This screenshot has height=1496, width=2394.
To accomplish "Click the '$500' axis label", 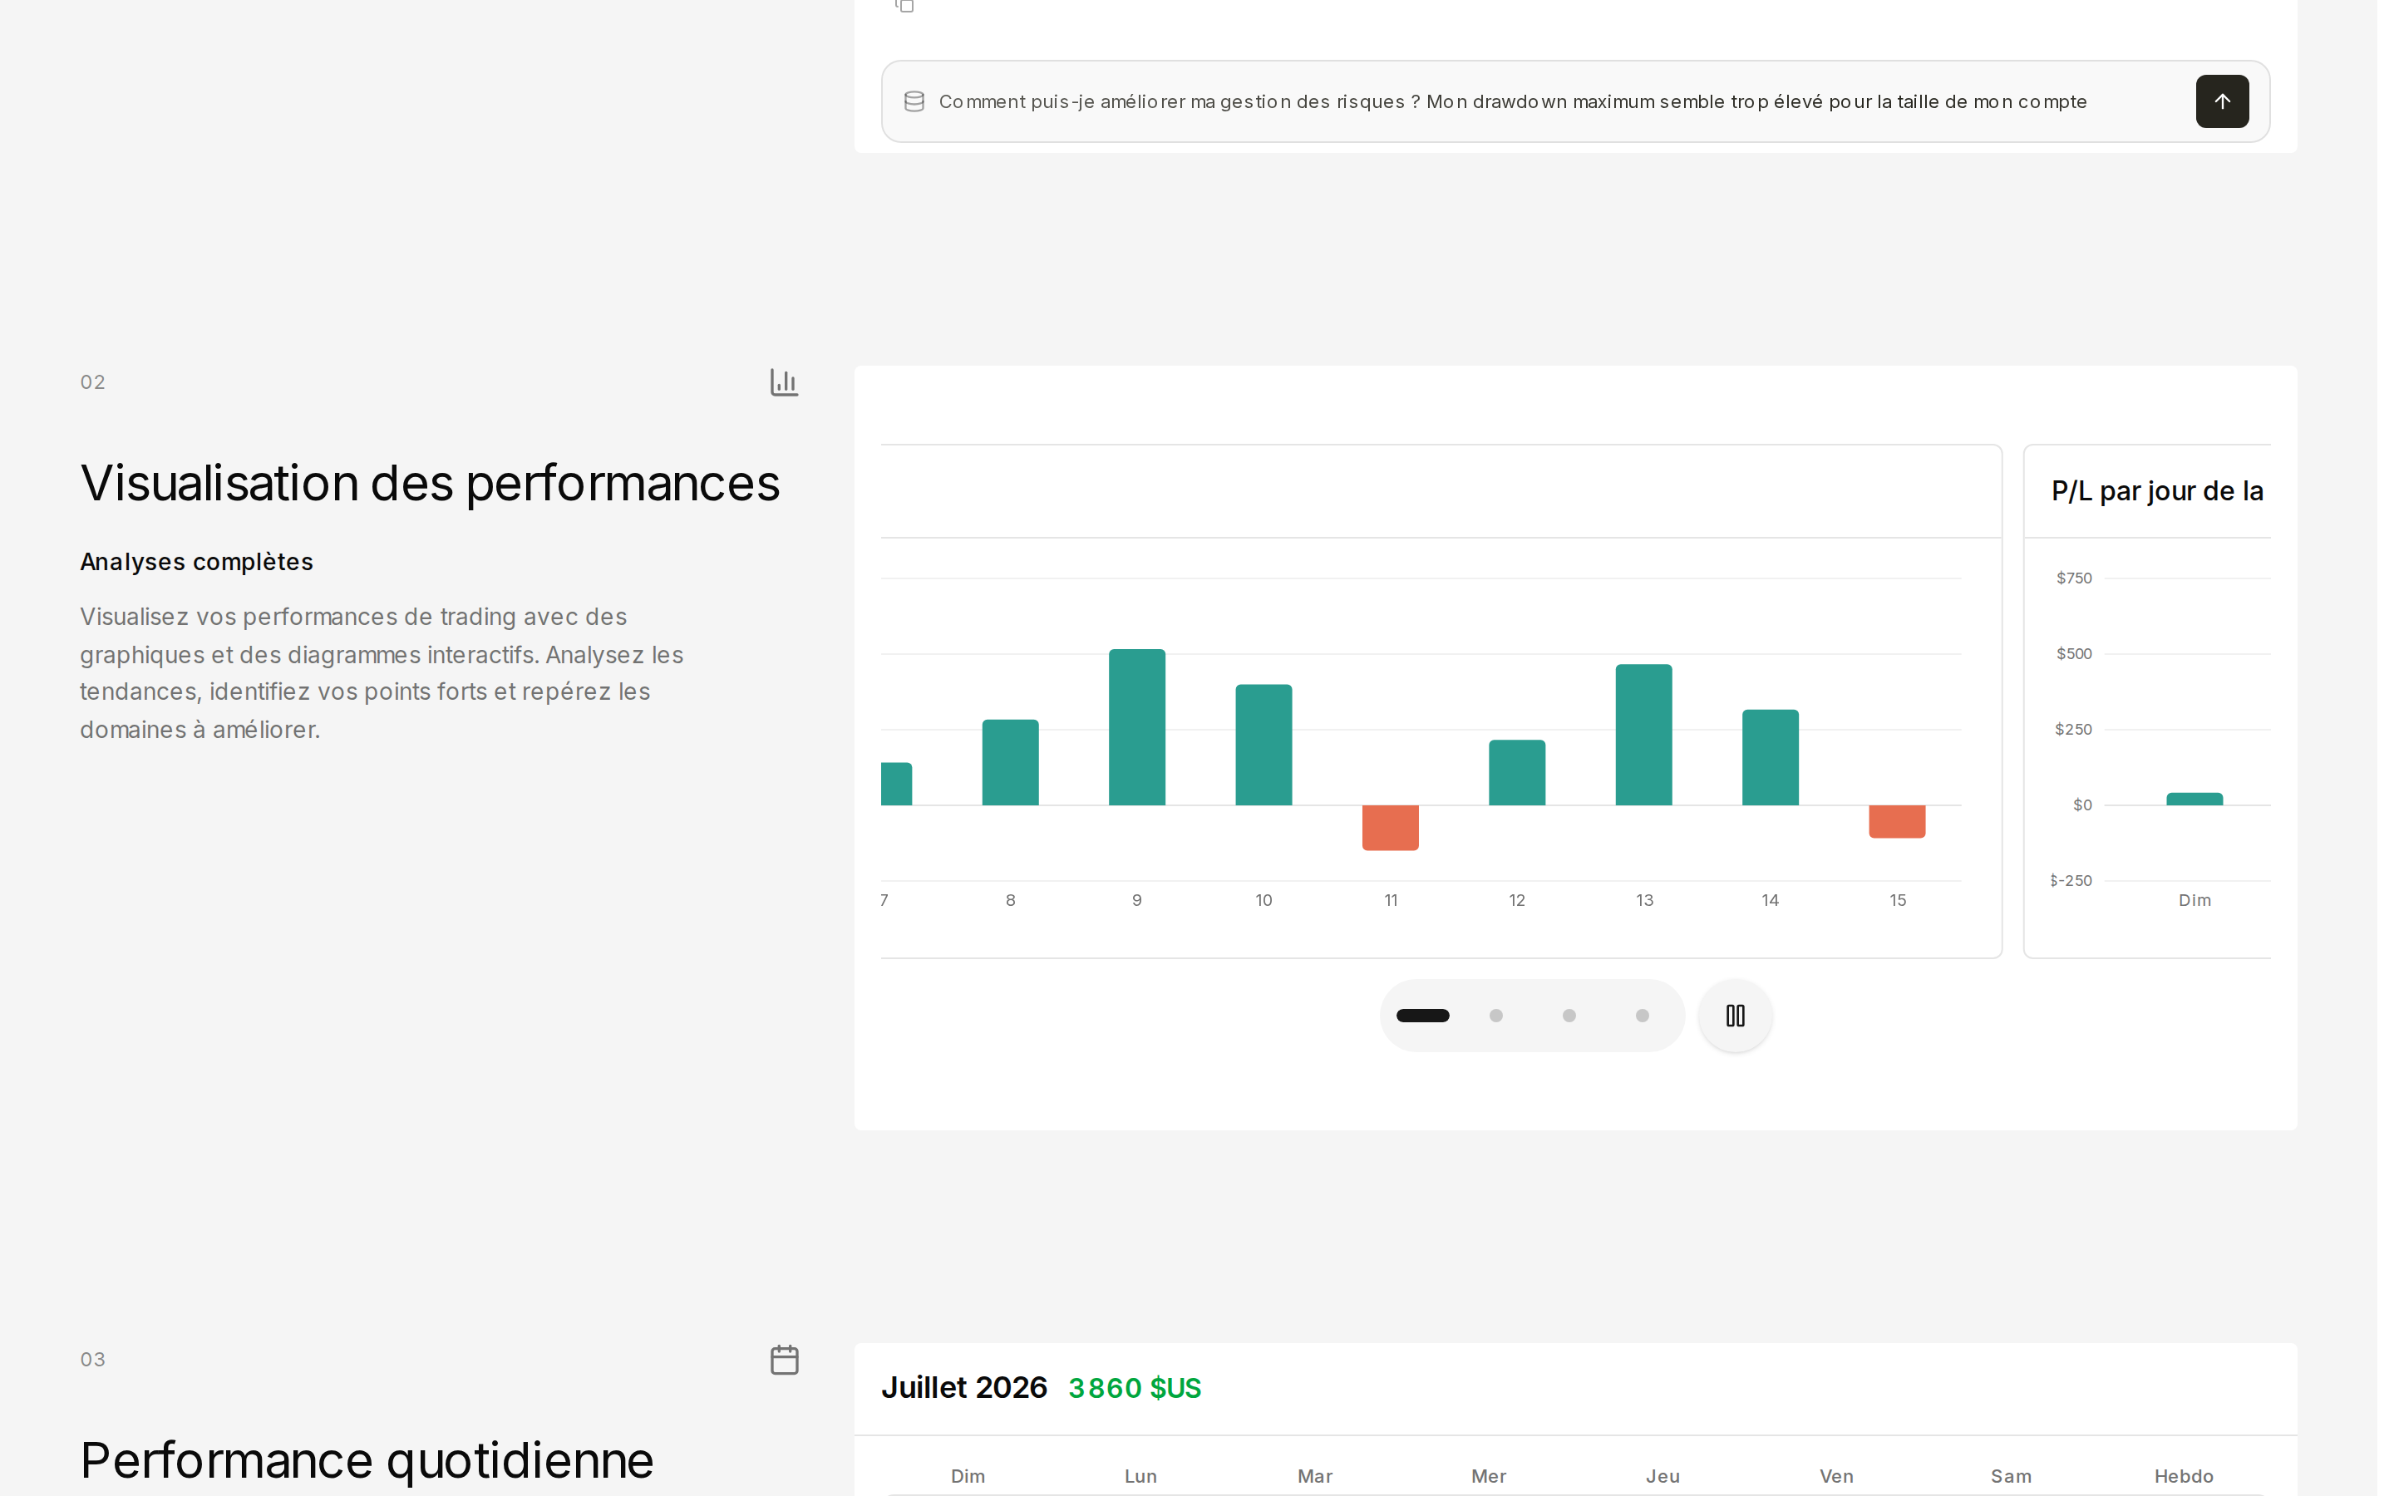I will 2073,653.
